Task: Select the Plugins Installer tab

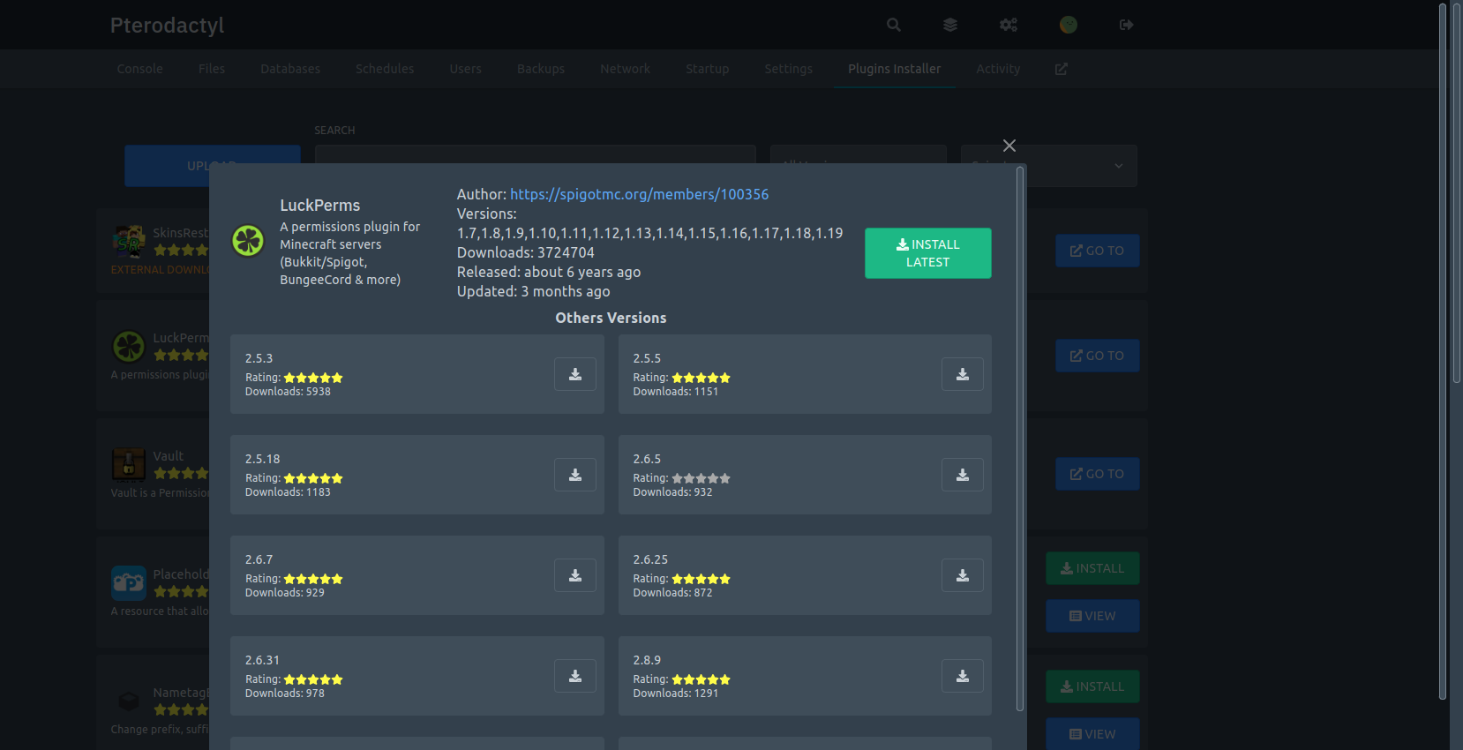Action: (894, 69)
